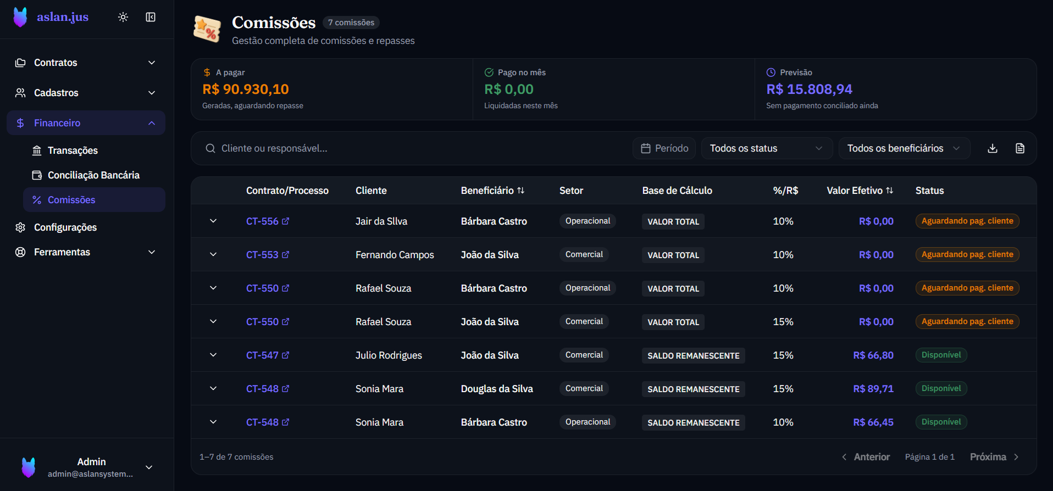
Task: Expand the Douglas da Silva commission row
Action: tap(213, 388)
